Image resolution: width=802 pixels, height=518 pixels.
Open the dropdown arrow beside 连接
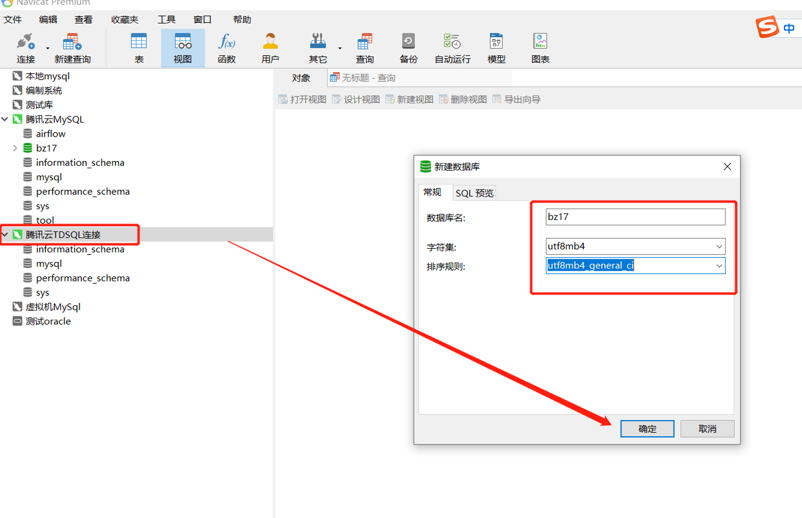(48, 48)
